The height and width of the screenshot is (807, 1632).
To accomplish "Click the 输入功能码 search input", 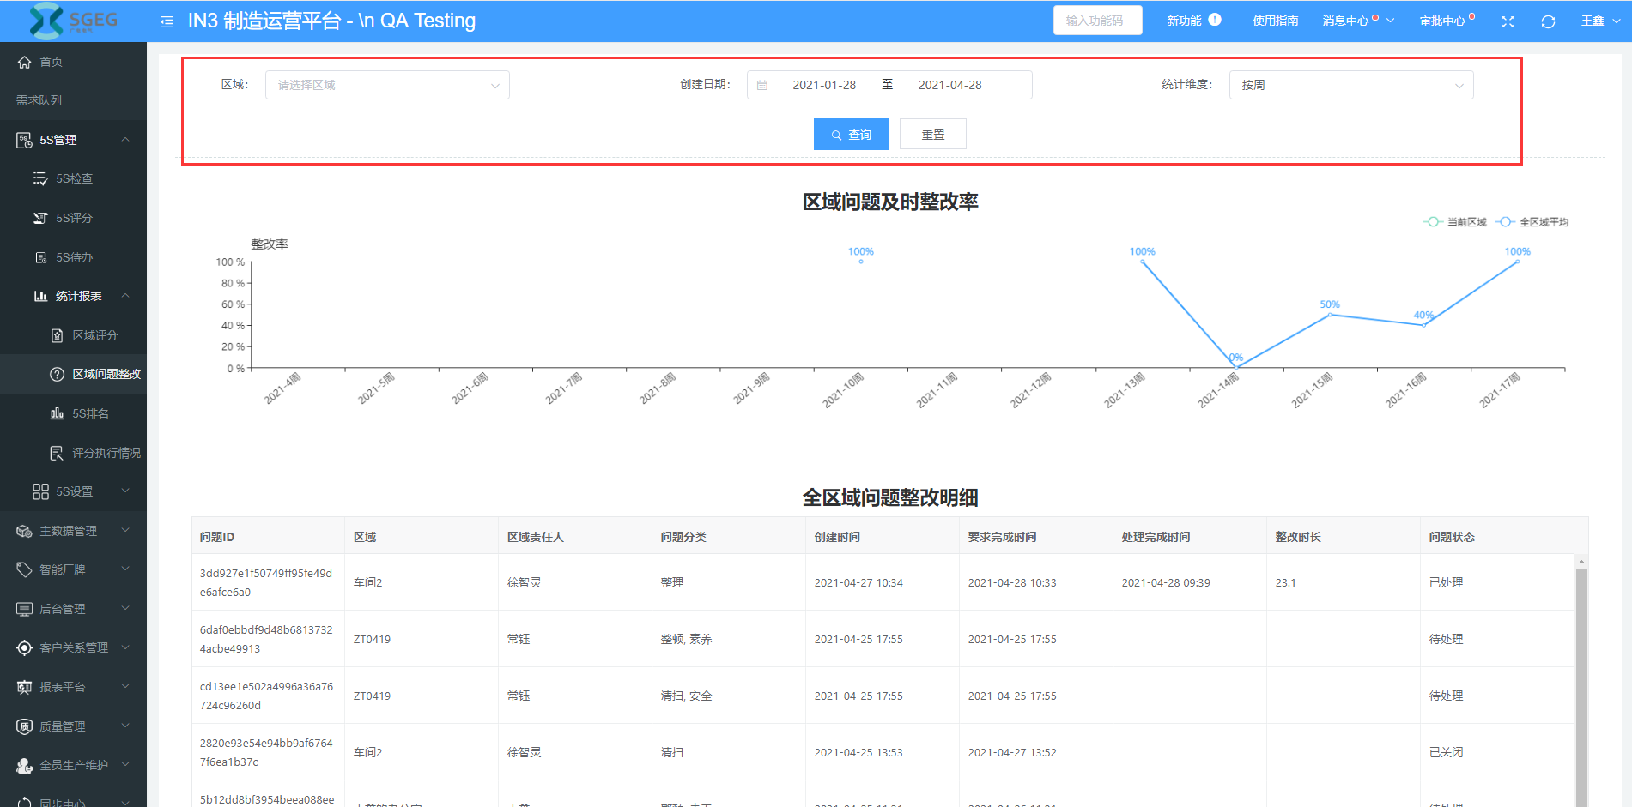I will point(1096,21).
